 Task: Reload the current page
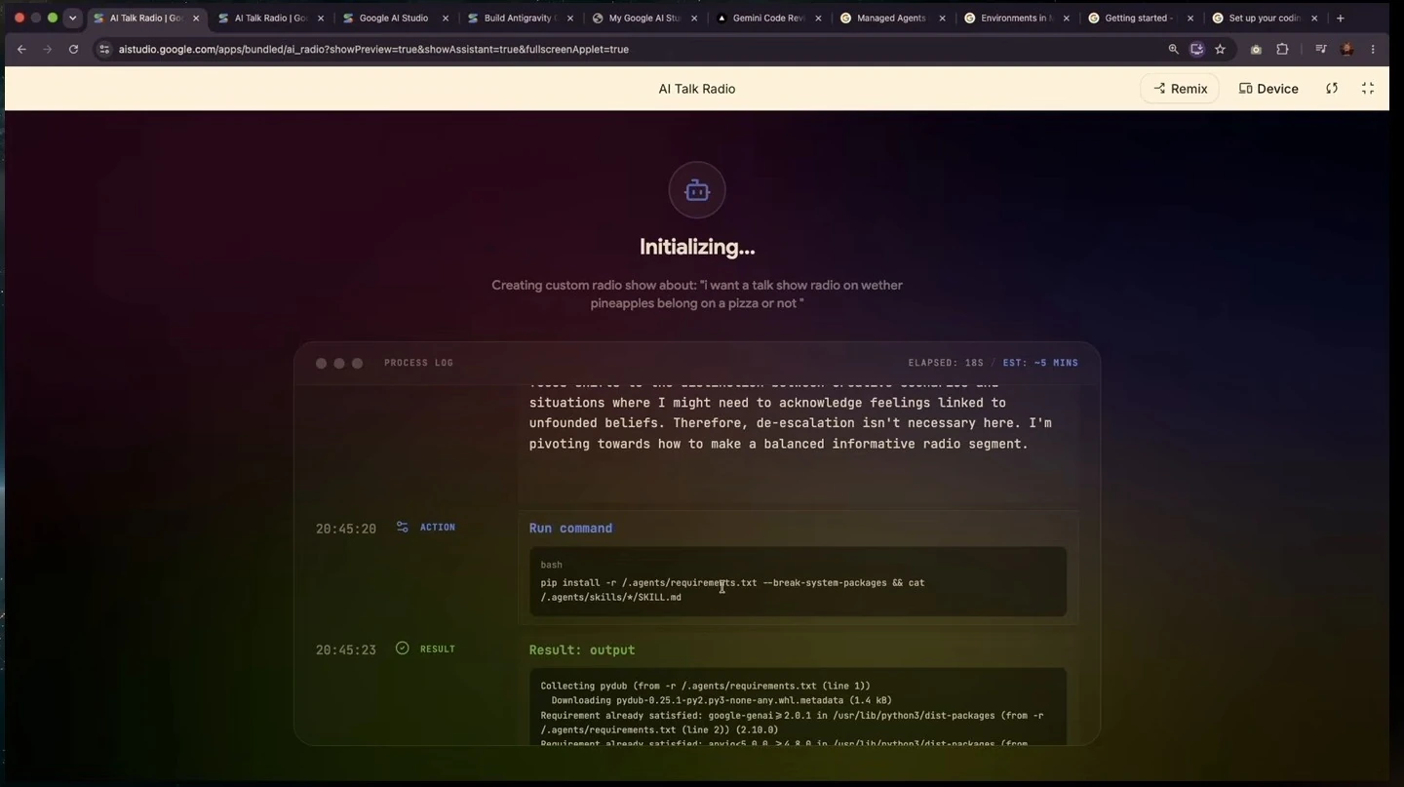[x=73, y=49]
